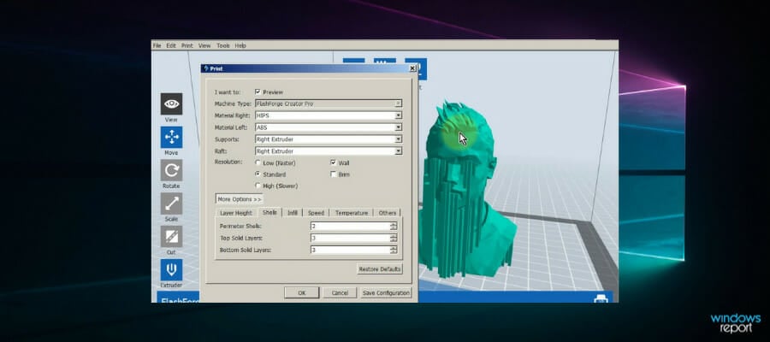The width and height of the screenshot is (770, 342).
Task: Click the Restore Defaults button
Action: click(380, 268)
